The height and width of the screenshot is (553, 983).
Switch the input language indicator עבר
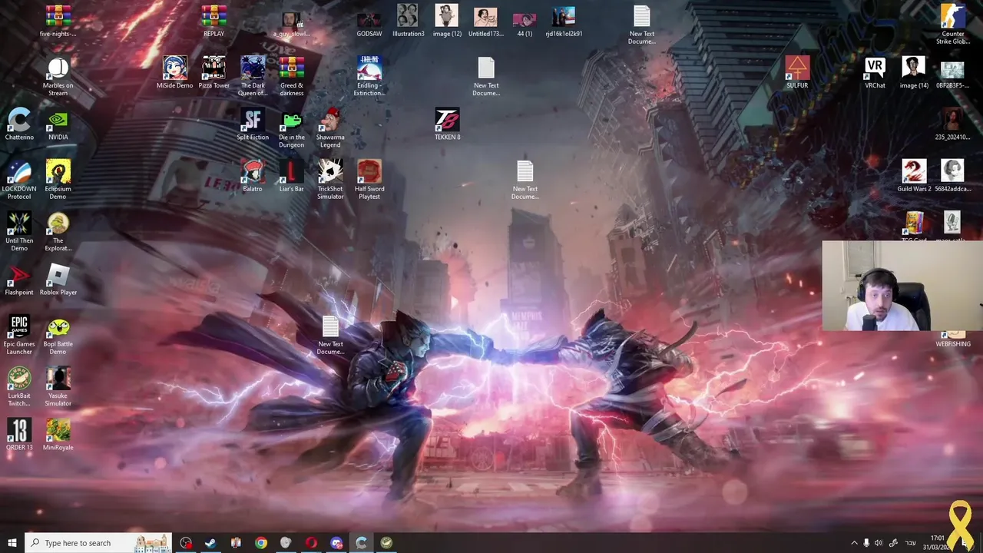point(911,543)
